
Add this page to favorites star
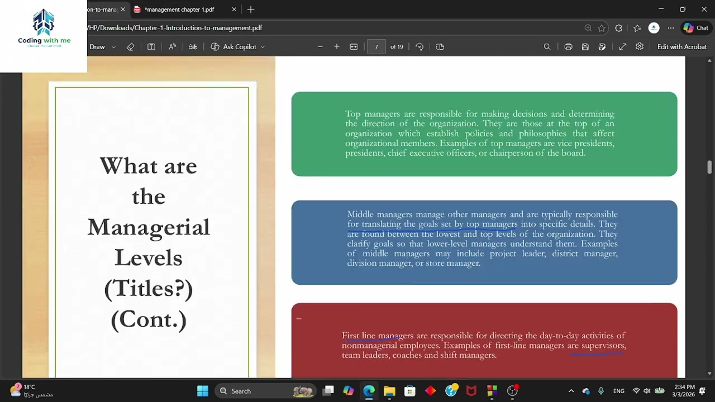pyautogui.click(x=602, y=28)
